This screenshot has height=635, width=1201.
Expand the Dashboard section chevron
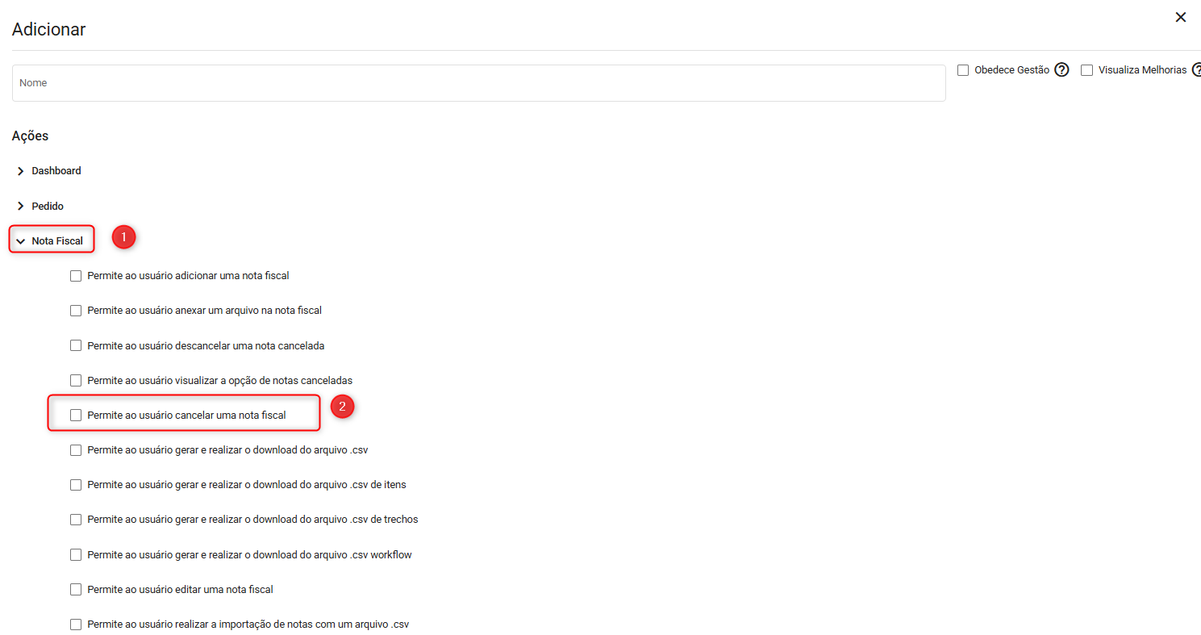pos(21,171)
